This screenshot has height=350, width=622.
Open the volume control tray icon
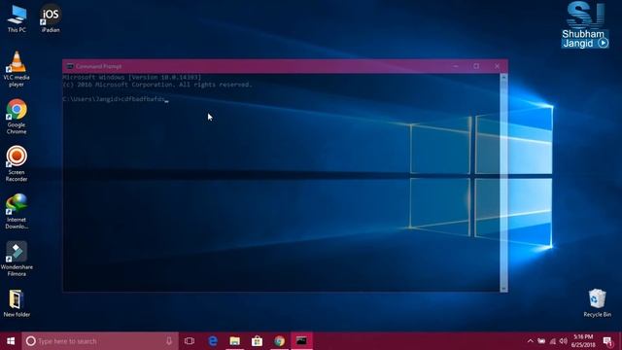click(564, 341)
